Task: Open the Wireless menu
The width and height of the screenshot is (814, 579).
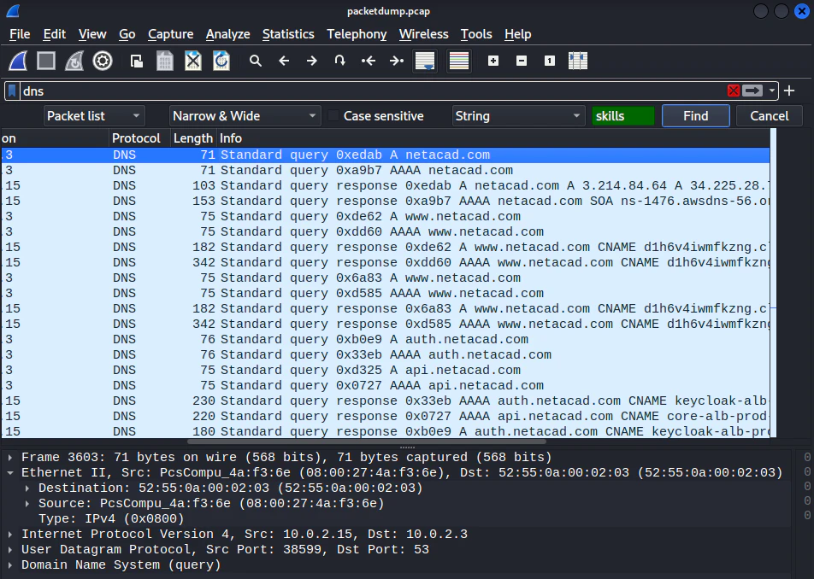Action: point(423,34)
